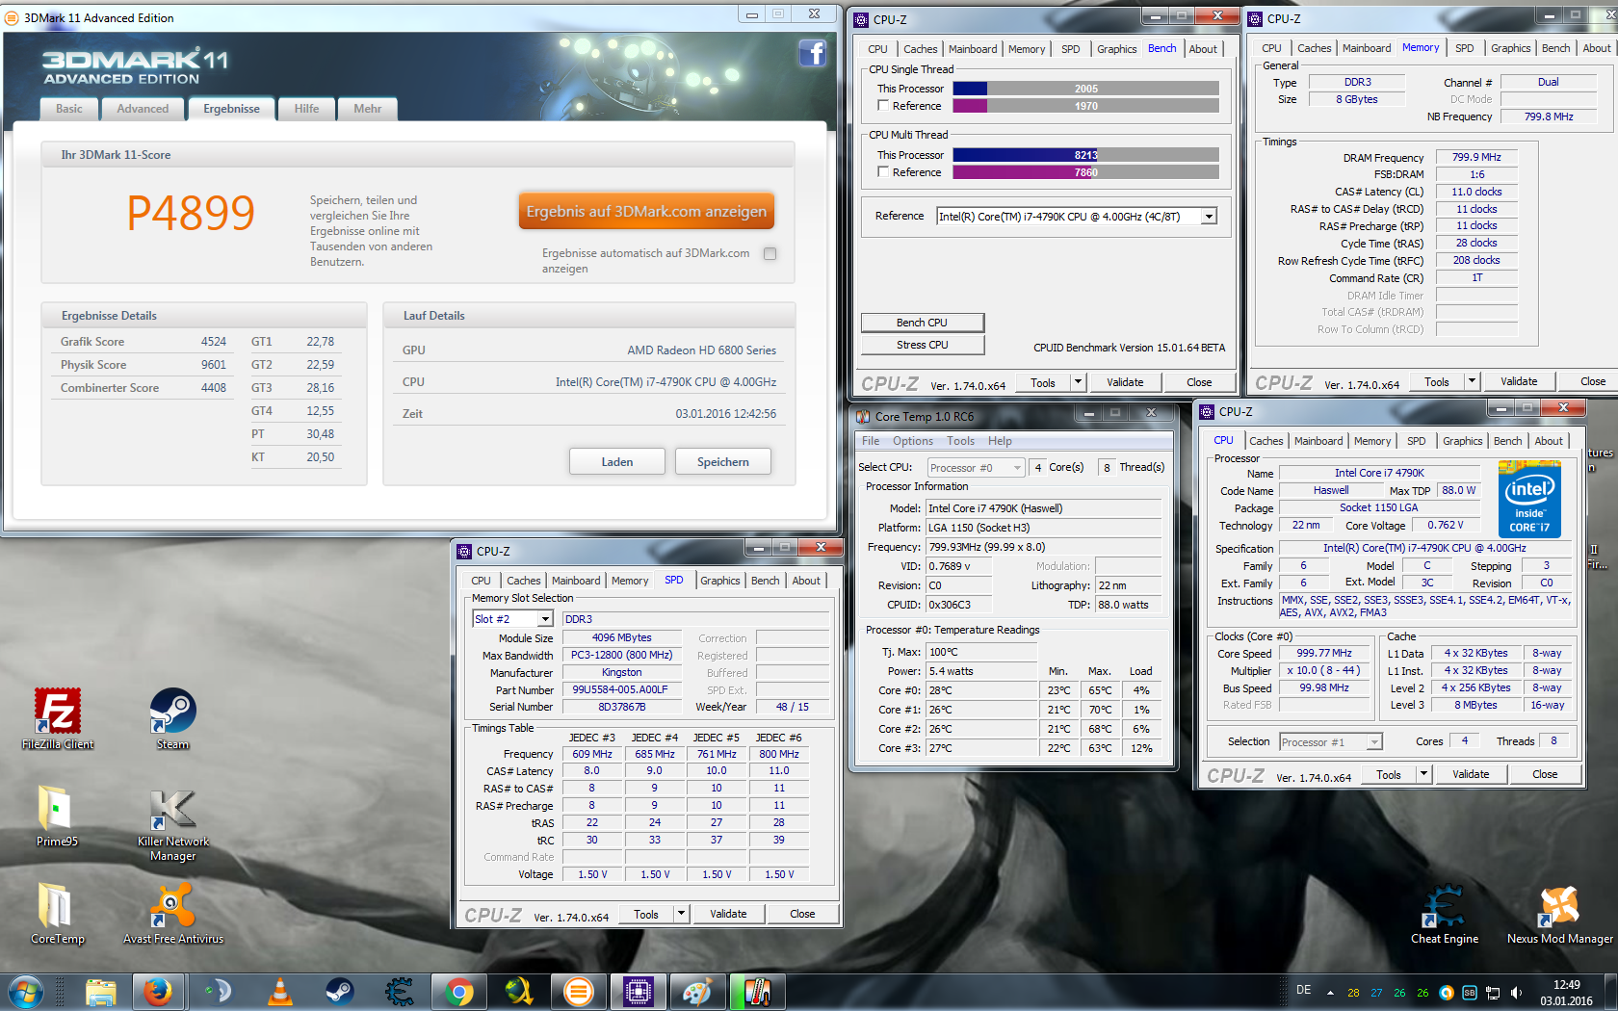Switch to Core Temp thermometer taskbar icon
The height and width of the screenshot is (1011, 1618).
point(757,992)
